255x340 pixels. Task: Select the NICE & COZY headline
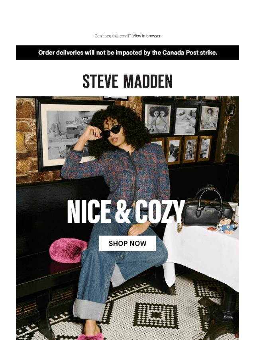[x=126, y=211]
